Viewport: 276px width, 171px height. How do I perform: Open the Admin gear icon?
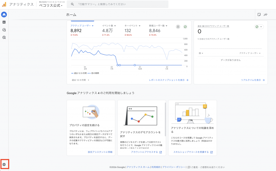pos(4,165)
